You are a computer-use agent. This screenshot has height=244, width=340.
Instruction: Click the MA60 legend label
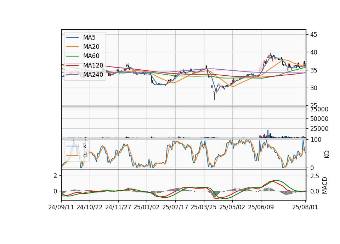[x=91, y=56]
